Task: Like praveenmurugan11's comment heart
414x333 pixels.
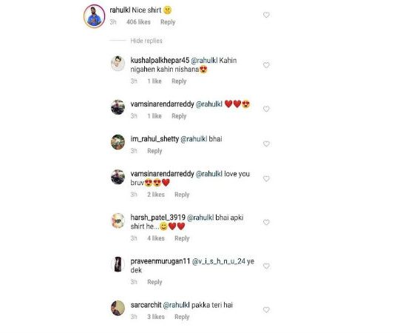Action: pyautogui.click(x=266, y=266)
